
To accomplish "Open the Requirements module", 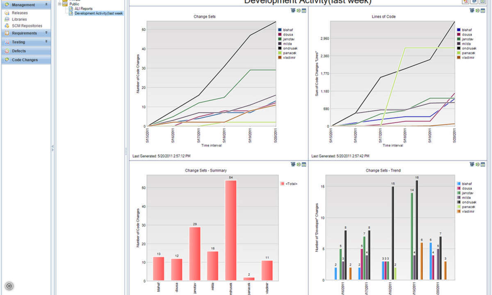I will point(26,33).
